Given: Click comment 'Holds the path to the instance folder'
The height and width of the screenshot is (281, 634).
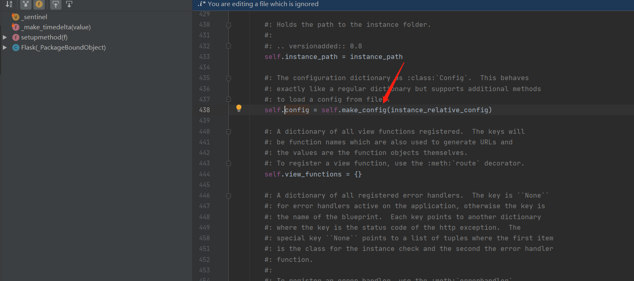Looking at the screenshot, I should [348, 25].
